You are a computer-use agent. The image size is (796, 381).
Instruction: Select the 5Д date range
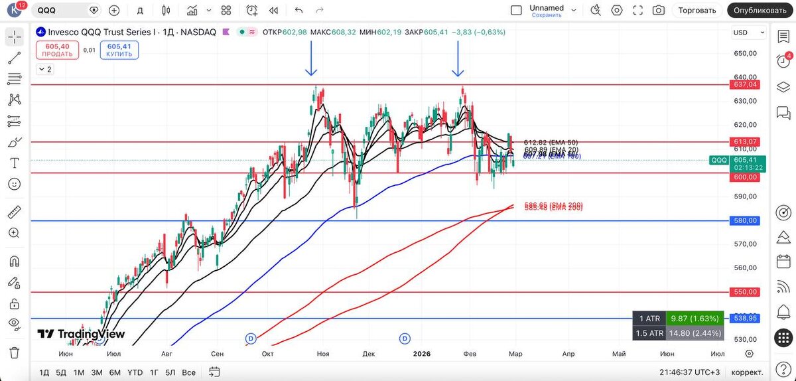coord(61,372)
